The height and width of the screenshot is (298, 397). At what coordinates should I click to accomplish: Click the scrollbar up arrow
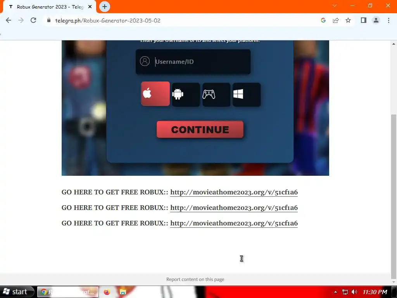[394, 44]
